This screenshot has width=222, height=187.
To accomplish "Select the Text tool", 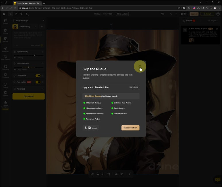I will click(x=21, y=14).
